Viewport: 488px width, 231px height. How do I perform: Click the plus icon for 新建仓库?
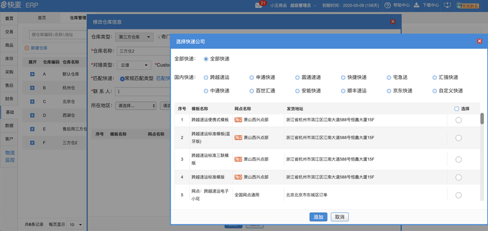point(27,48)
